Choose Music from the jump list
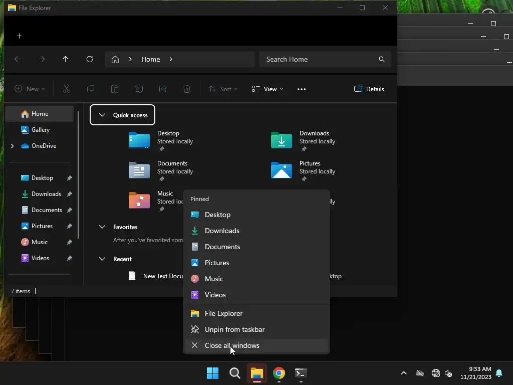513x385 pixels. [x=256, y=279]
